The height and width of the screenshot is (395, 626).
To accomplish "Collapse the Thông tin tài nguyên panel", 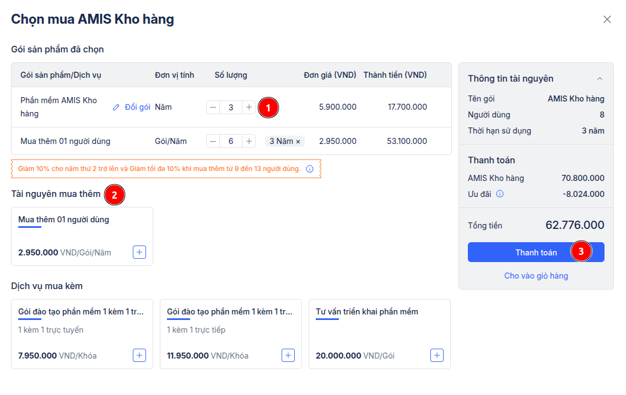I will click(600, 79).
